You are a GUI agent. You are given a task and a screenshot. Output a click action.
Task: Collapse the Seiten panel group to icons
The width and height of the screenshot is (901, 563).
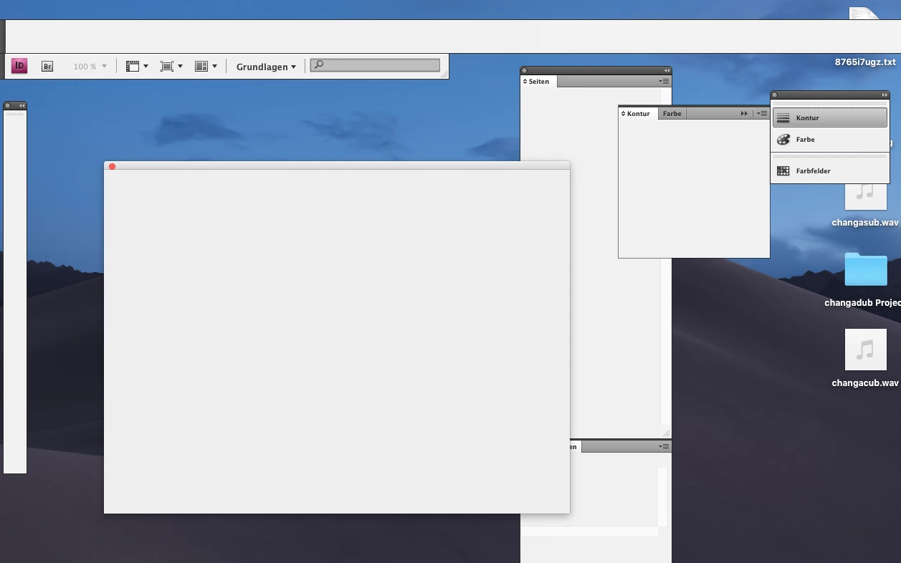point(667,70)
